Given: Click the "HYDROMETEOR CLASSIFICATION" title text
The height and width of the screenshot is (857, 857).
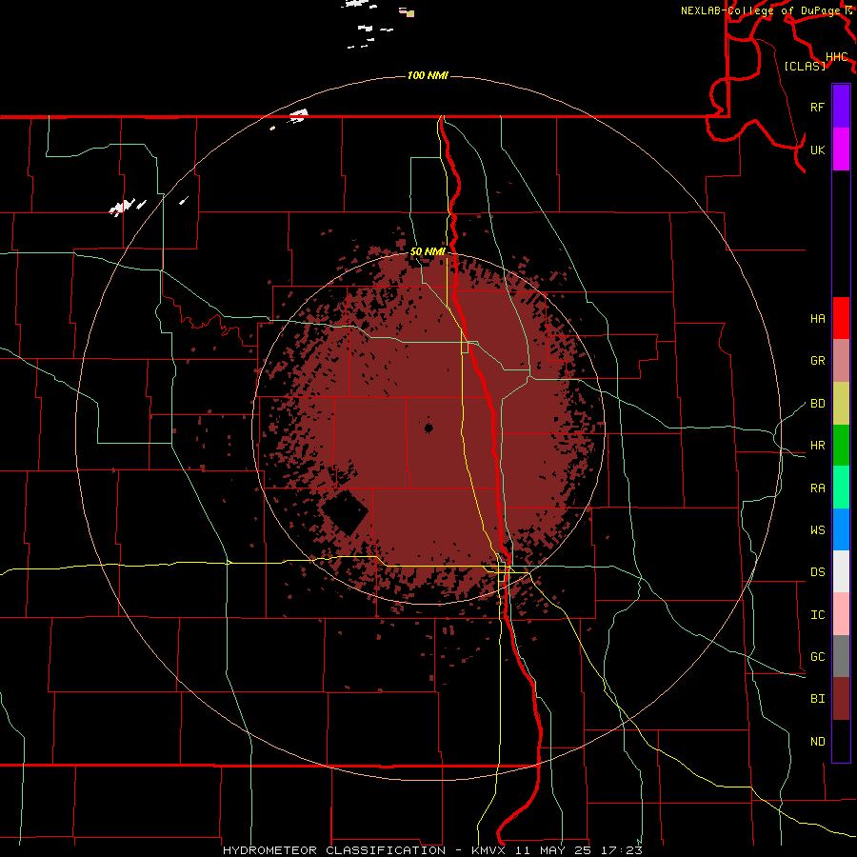Looking at the screenshot, I should [x=334, y=850].
